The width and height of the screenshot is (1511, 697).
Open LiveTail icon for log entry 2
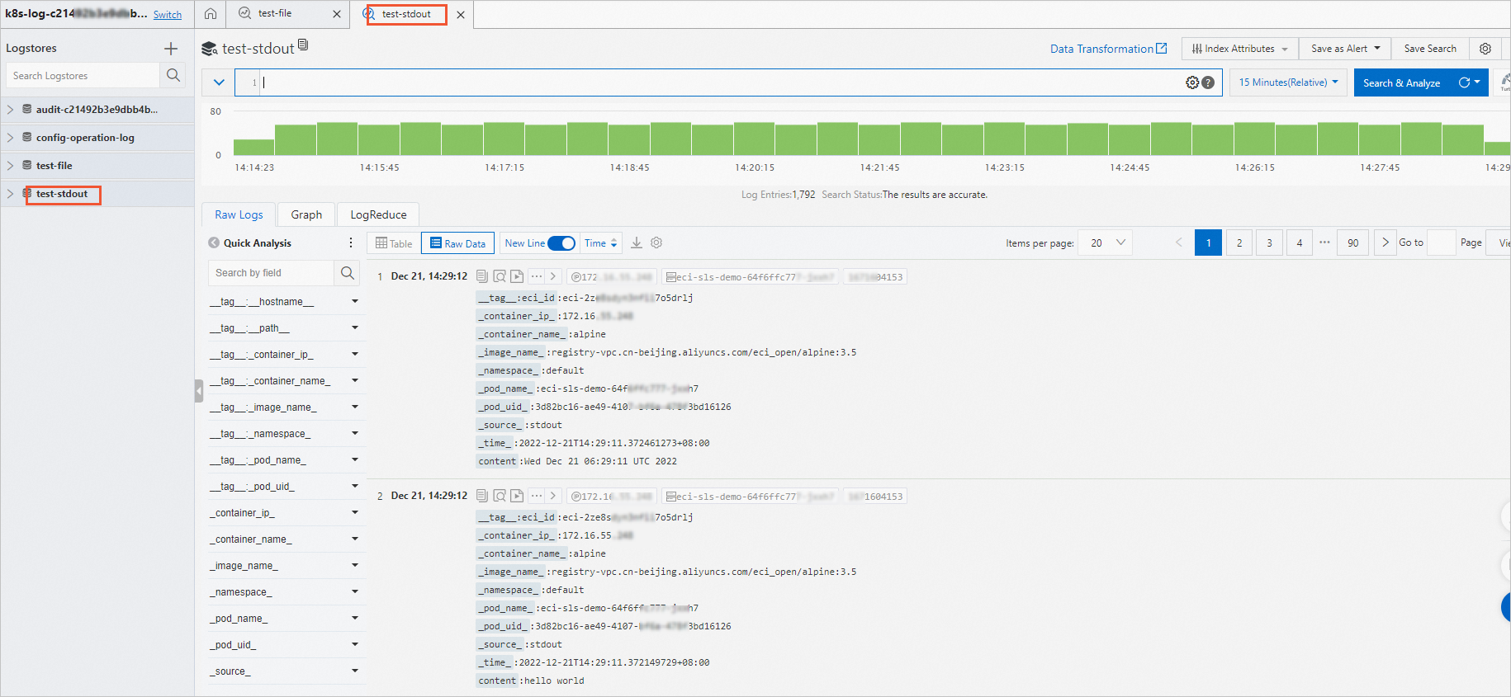pyautogui.click(x=517, y=496)
